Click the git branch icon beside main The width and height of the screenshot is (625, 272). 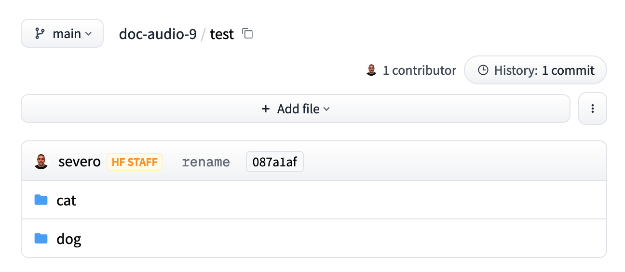click(40, 34)
